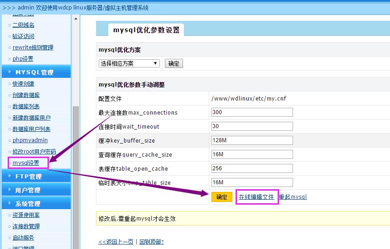The height and width of the screenshot is (249, 390).
Task: Open the 创建数据库 link
Action: click(x=26, y=95)
